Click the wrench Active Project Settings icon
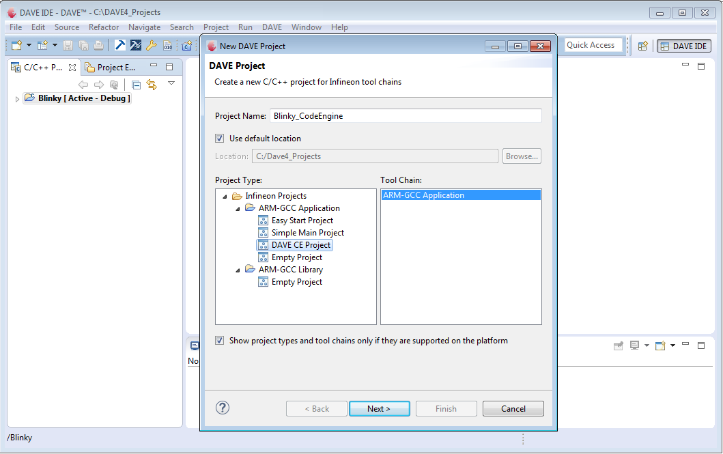This screenshot has height=454, width=723. 152,45
